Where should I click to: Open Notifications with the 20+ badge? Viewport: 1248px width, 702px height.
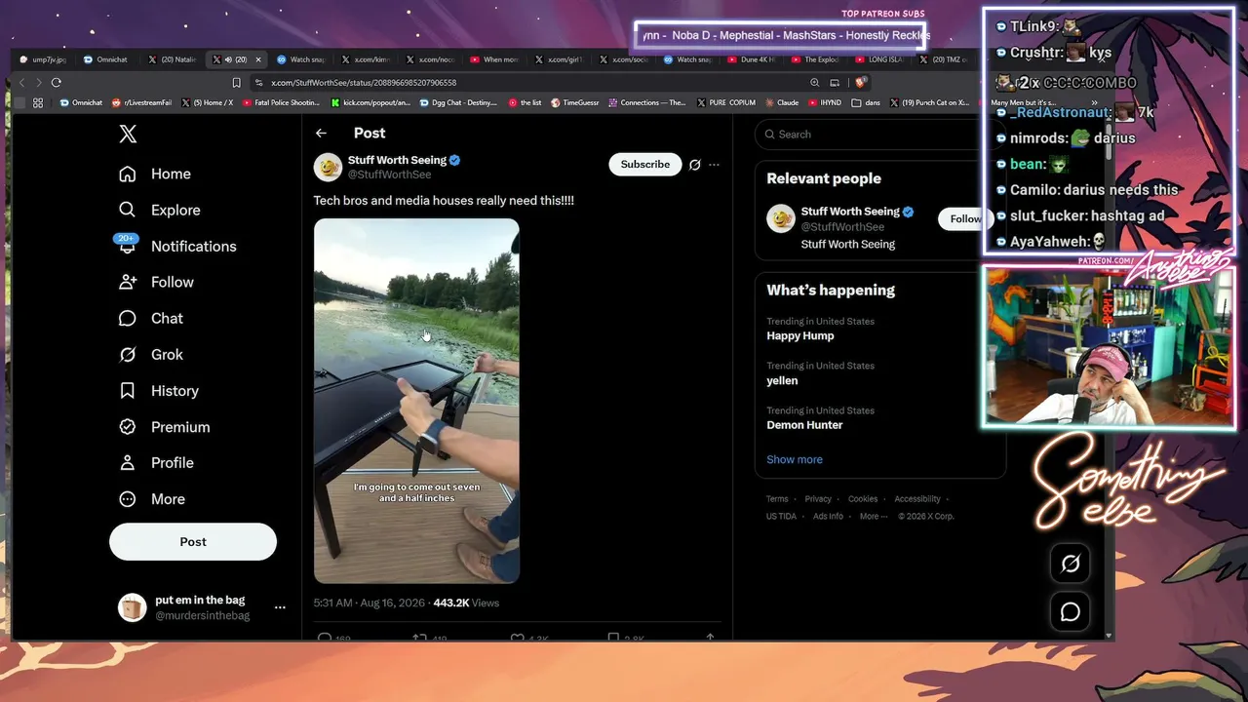(x=176, y=246)
